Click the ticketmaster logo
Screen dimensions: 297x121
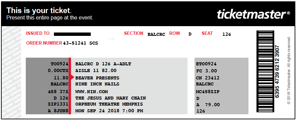pos(253,15)
